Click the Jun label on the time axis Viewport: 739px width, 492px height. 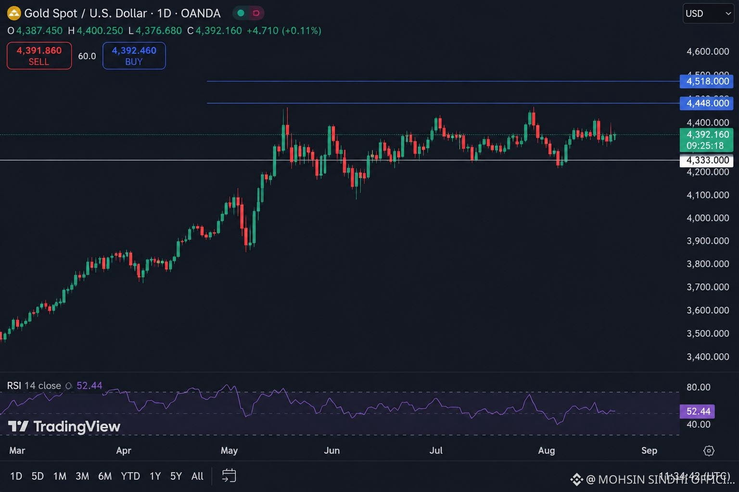pyautogui.click(x=332, y=451)
